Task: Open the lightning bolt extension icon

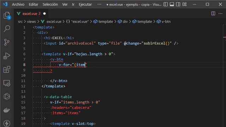Action: 7,123
